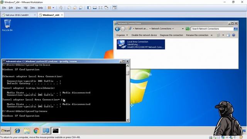Screen dimensions: 247x139
Task: Click 'Network an...' breadcrumb in address bar
Action: 141,29
